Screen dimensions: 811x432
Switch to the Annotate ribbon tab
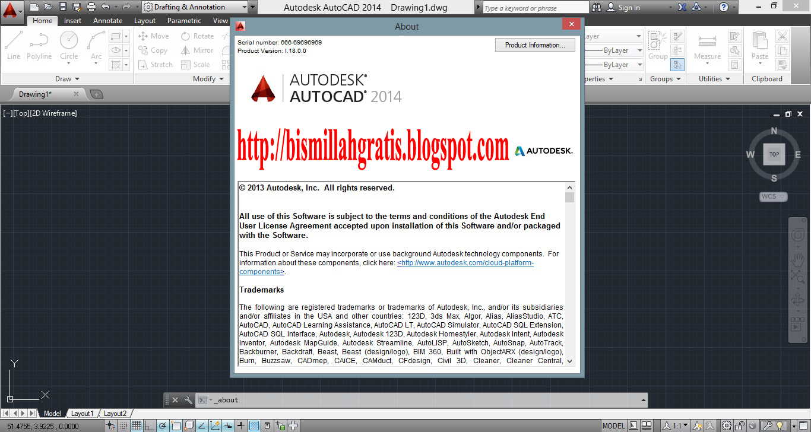pos(107,21)
